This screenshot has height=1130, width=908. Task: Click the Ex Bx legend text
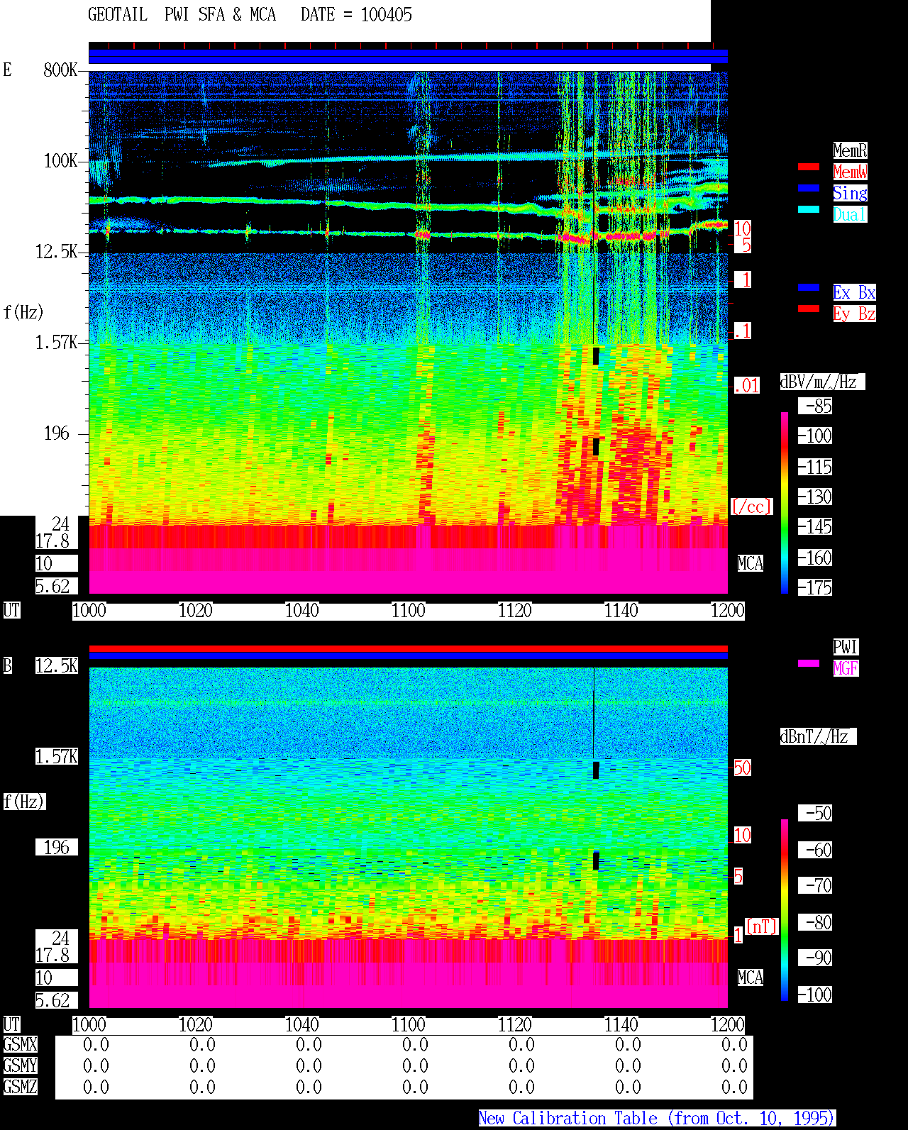click(854, 292)
